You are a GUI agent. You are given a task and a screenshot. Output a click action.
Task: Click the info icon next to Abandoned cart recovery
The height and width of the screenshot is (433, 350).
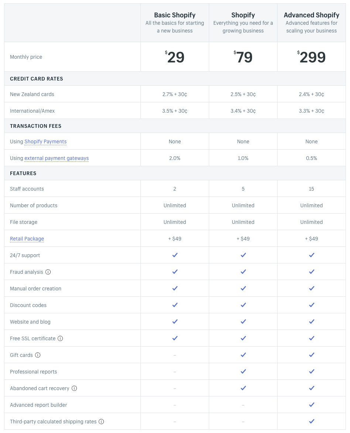[x=74, y=388]
